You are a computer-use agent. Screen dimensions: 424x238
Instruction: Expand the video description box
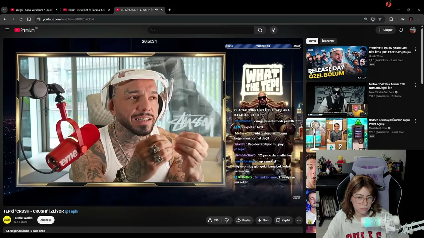(x=153, y=230)
